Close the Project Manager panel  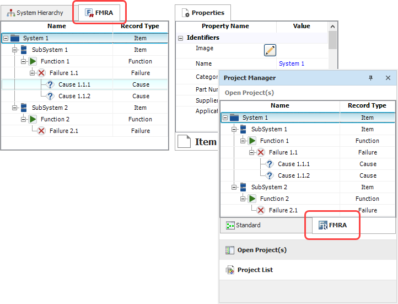pyautogui.click(x=388, y=78)
